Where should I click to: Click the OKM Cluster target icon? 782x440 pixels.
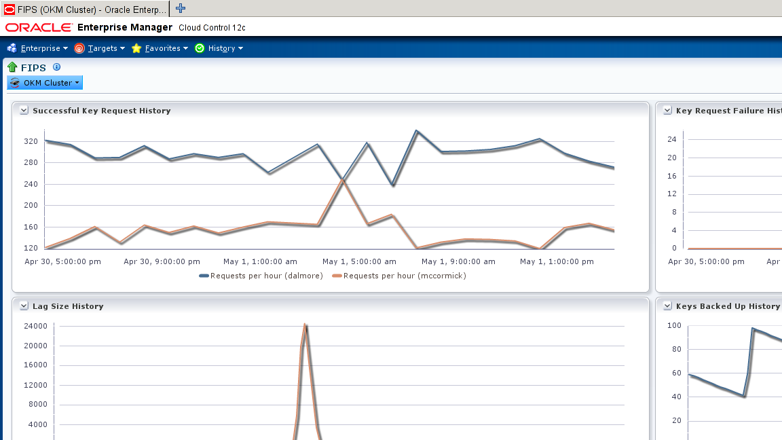click(15, 83)
